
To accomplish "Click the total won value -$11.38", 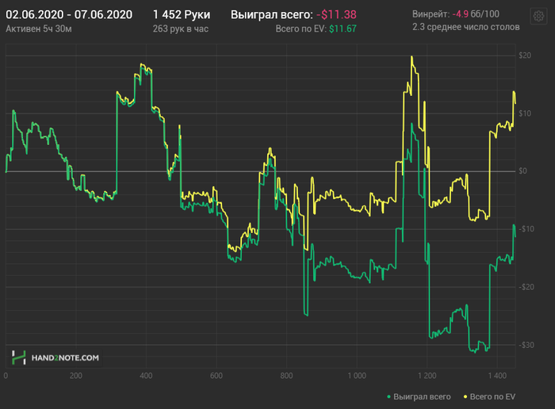I will coord(336,14).
